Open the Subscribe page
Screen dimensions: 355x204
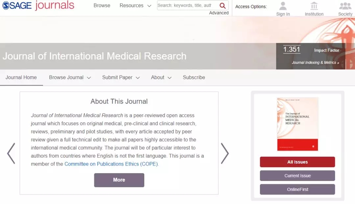[194, 77]
